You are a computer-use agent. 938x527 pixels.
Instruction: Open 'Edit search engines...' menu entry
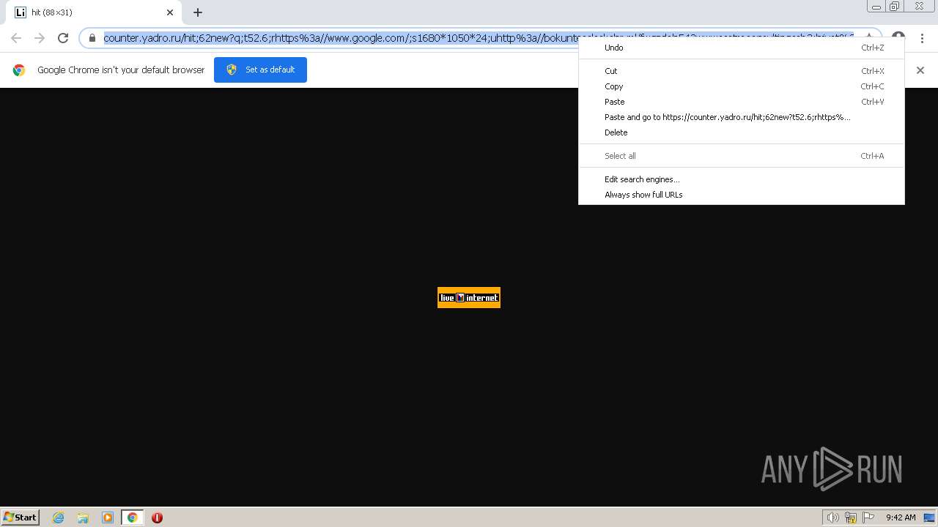tap(742, 179)
